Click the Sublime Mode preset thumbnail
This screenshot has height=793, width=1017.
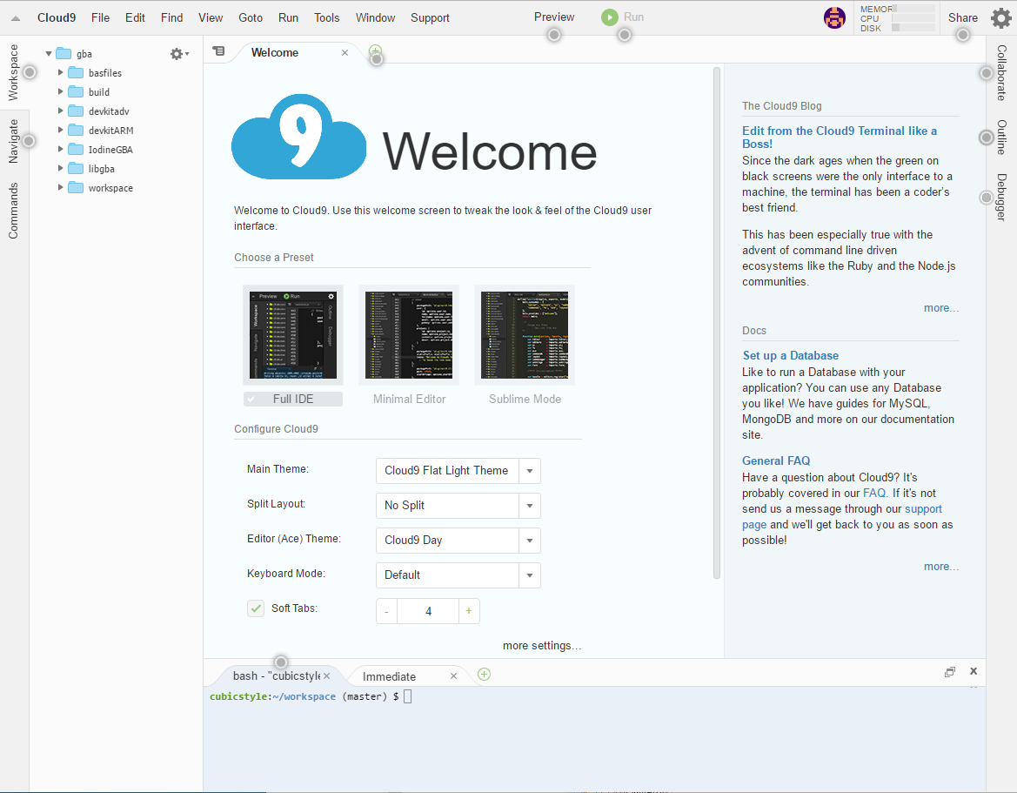coord(524,335)
